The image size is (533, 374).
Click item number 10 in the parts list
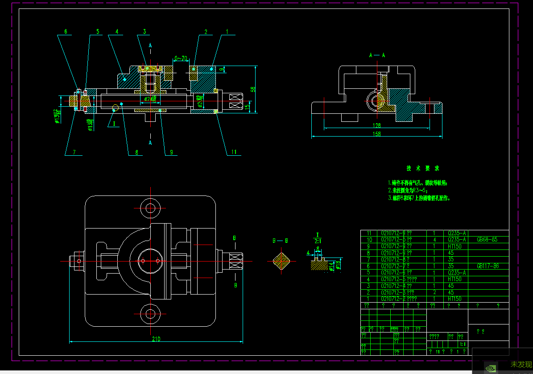pyautogui.click(x=369, y=240)
